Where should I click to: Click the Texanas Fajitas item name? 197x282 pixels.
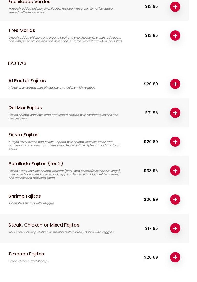tap(26, 254)
